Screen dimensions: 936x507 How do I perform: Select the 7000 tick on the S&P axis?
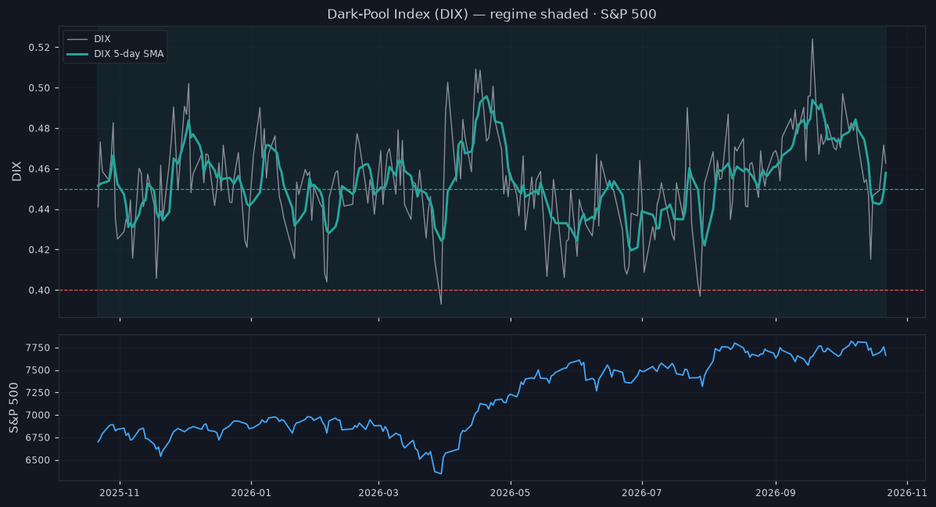(39, 415)
